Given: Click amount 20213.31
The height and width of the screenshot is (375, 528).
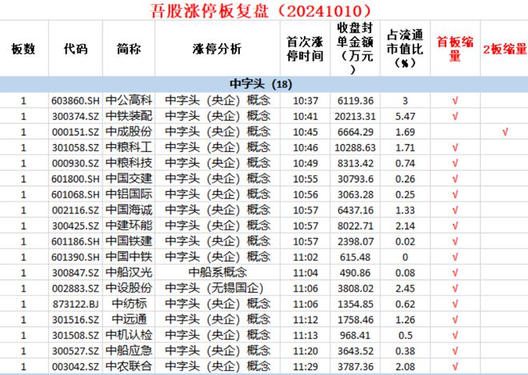Looking at the screenshot, I should (x=355, y=117).
